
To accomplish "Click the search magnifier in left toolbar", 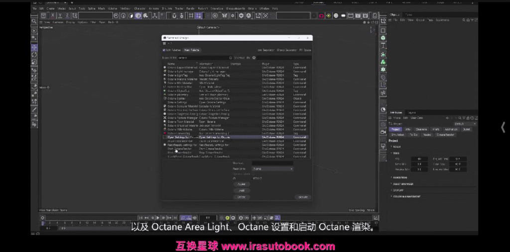I will [x=34, y=21].
